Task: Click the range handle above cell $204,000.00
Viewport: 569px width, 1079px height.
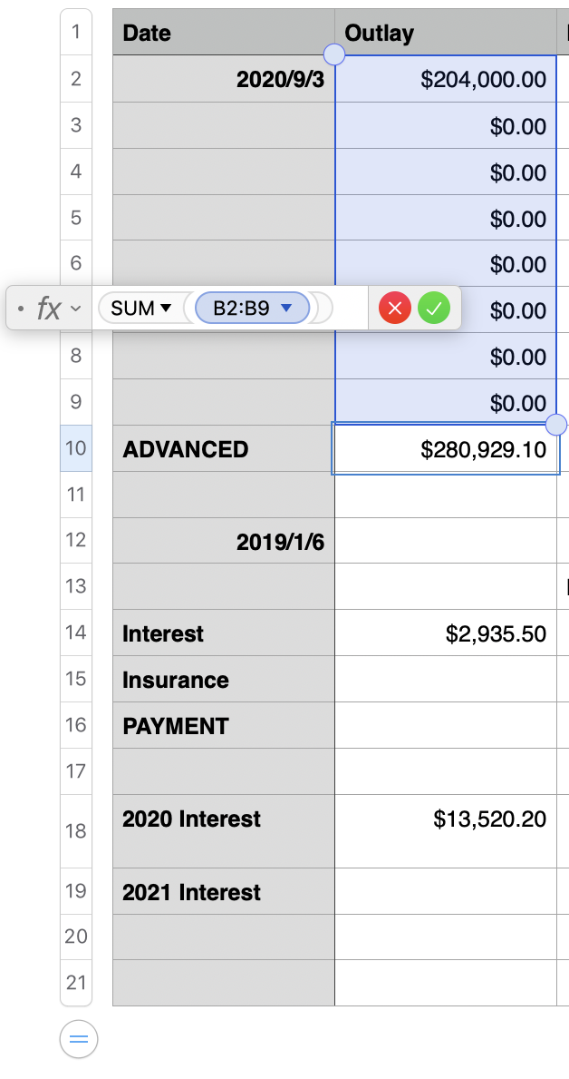Action: click(x=334, y=54)
